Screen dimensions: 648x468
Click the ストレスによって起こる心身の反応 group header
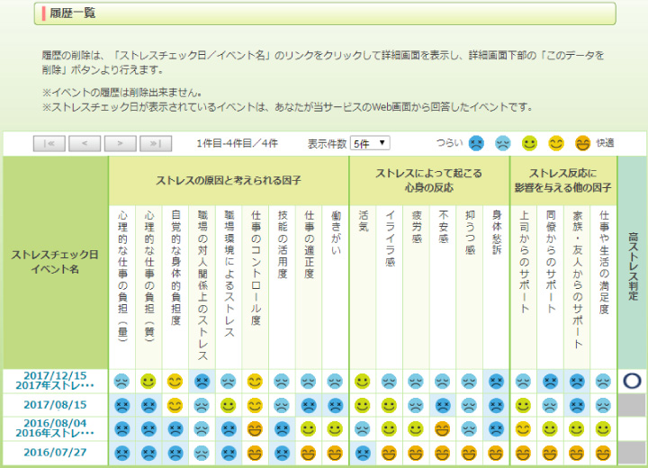pyautogui.click(x=429, y=181)
